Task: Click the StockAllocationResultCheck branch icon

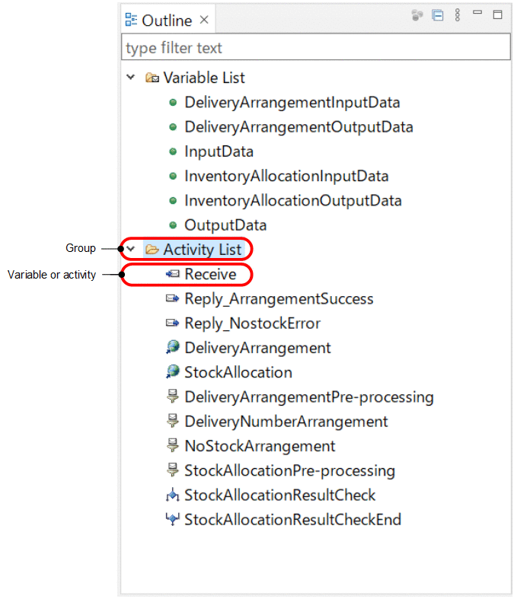Action: [172, 495]
